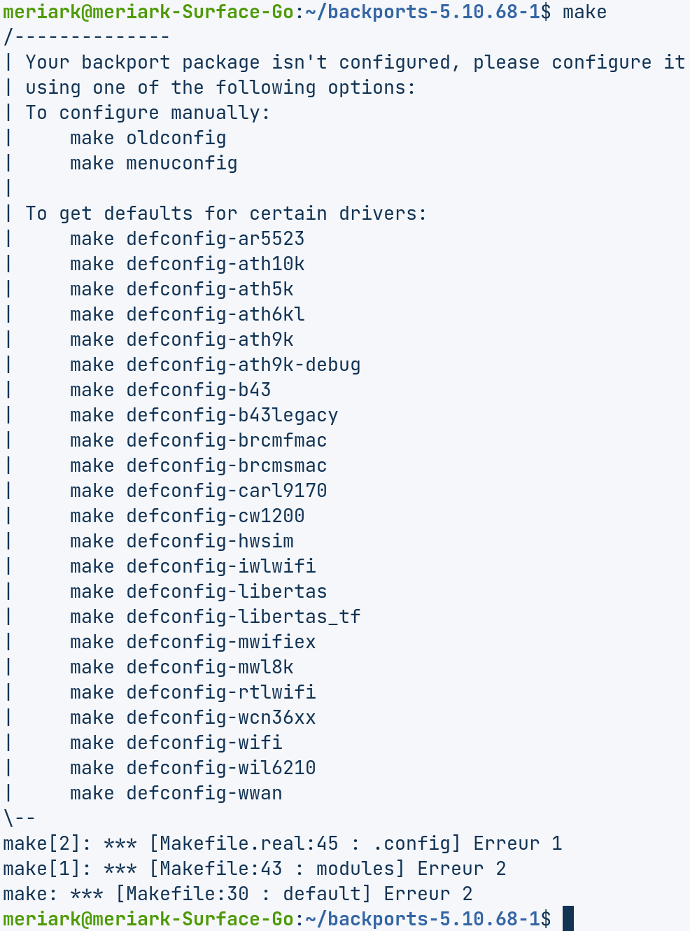Click 'make defconfig-wwan' text
This screenshot has width=690, height=931.
coord(176,793)
